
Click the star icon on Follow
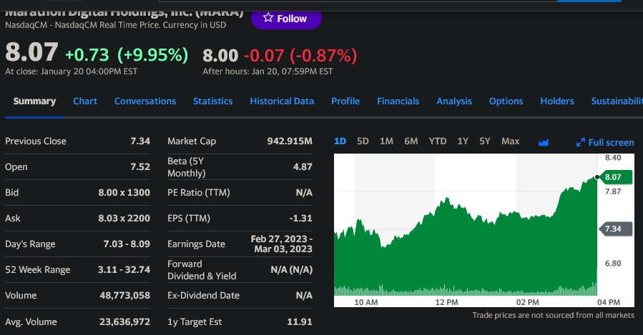tap(268, 19)
